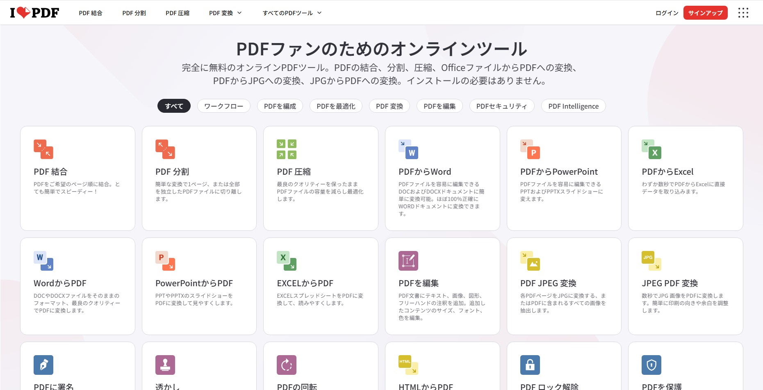Click description starting 'EXCELスプレッドシートをPDF'
Viewport: 763px width, 390px height.
320,299
